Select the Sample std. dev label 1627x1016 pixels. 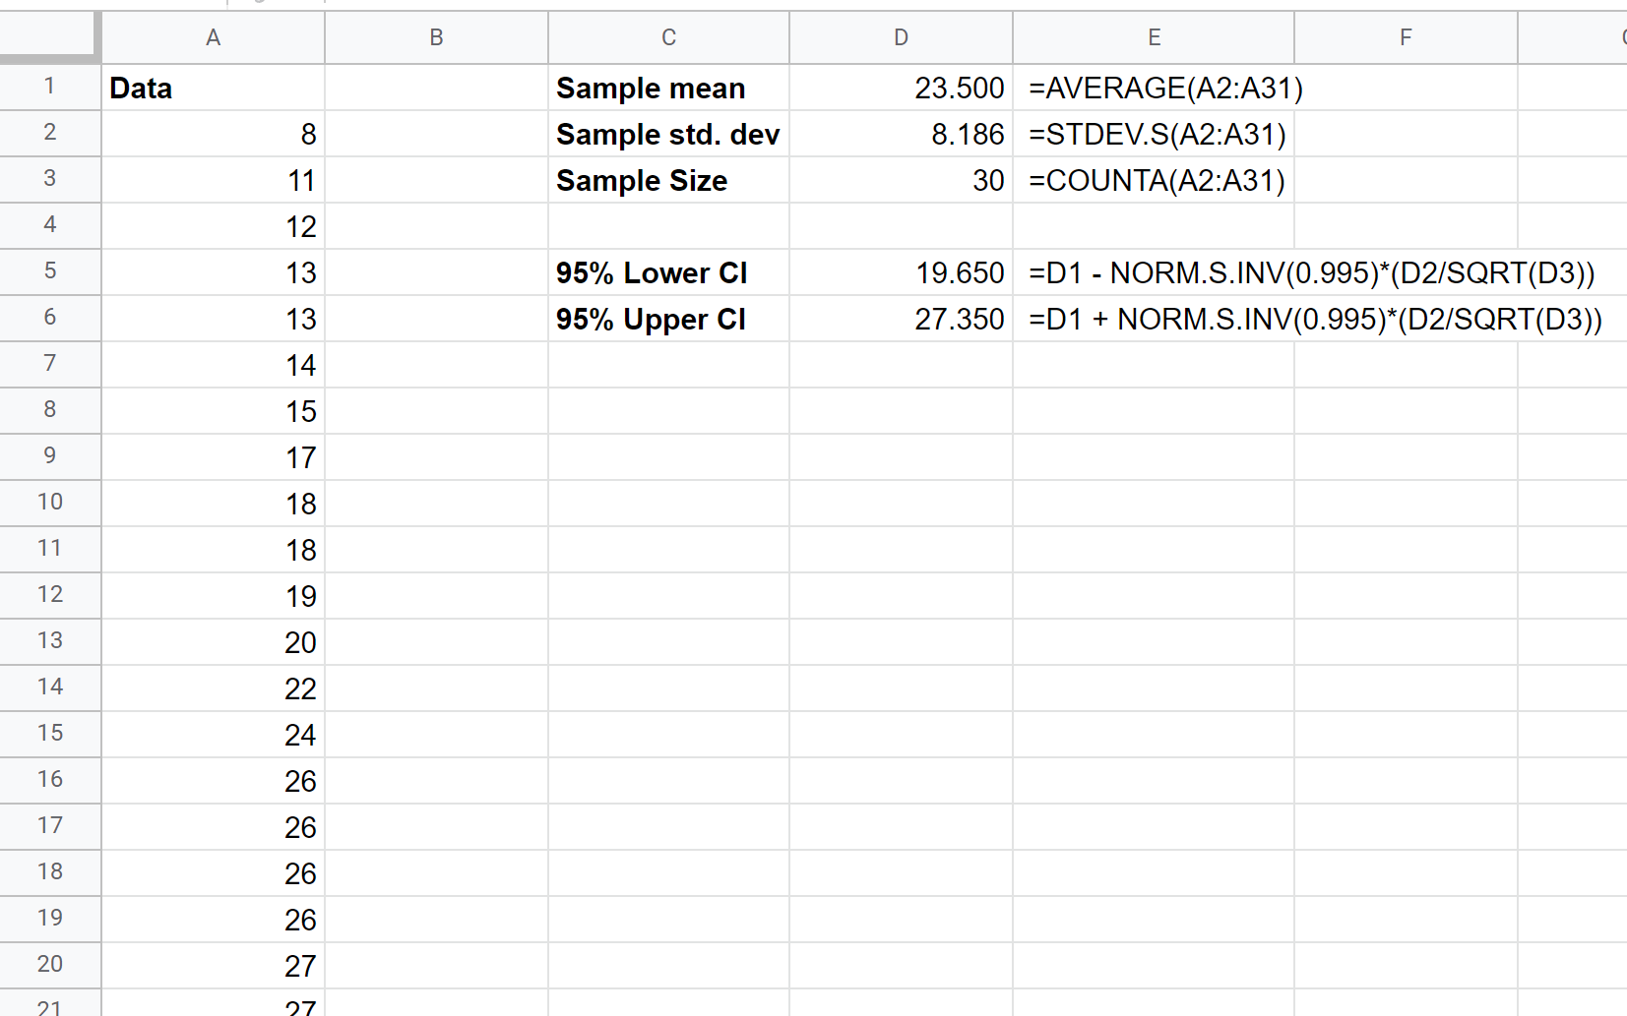pyautogui.click(x=668, y=134)
